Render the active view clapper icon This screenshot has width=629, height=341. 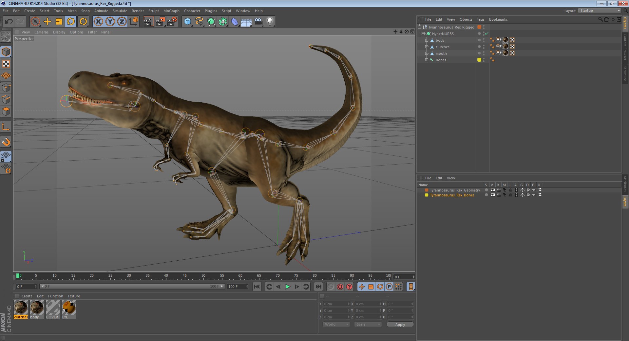click(x=148, y=22)
